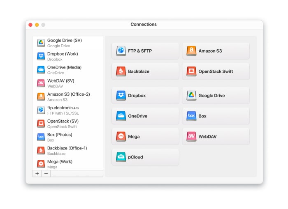Click the Dropbox icon in connection grid
288x209 pixels.
point(121,96)
